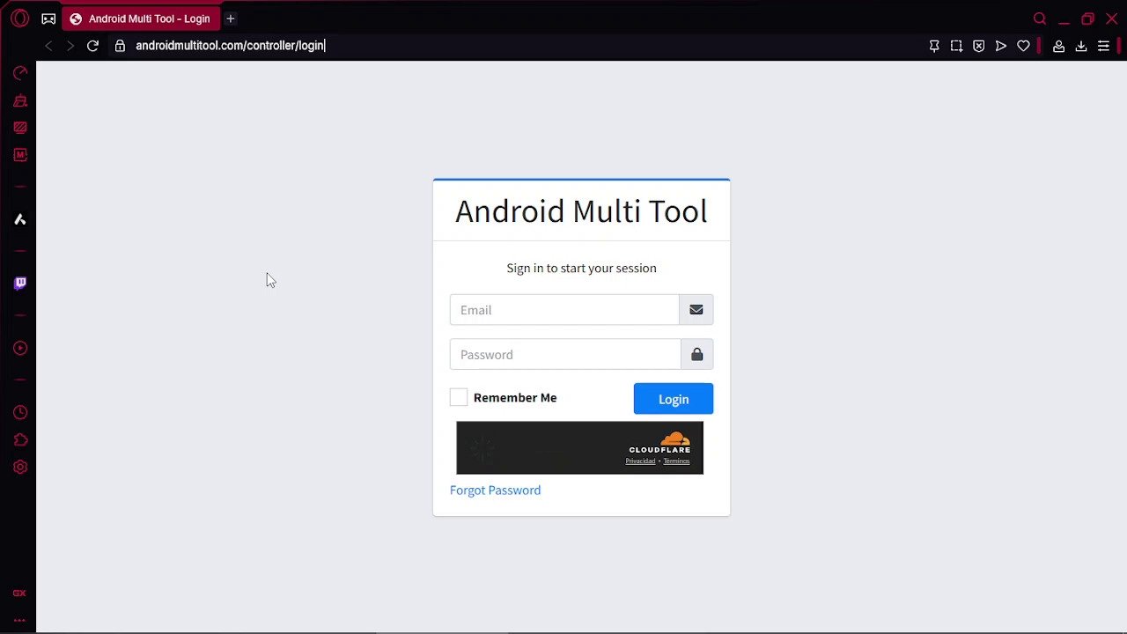
Task: Open the GX Corner gamepad icon
Action: click(48, 18)
